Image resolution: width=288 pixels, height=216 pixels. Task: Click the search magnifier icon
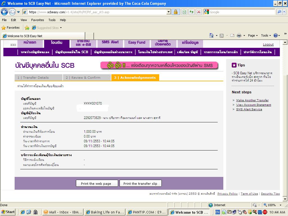pos(279,12)
